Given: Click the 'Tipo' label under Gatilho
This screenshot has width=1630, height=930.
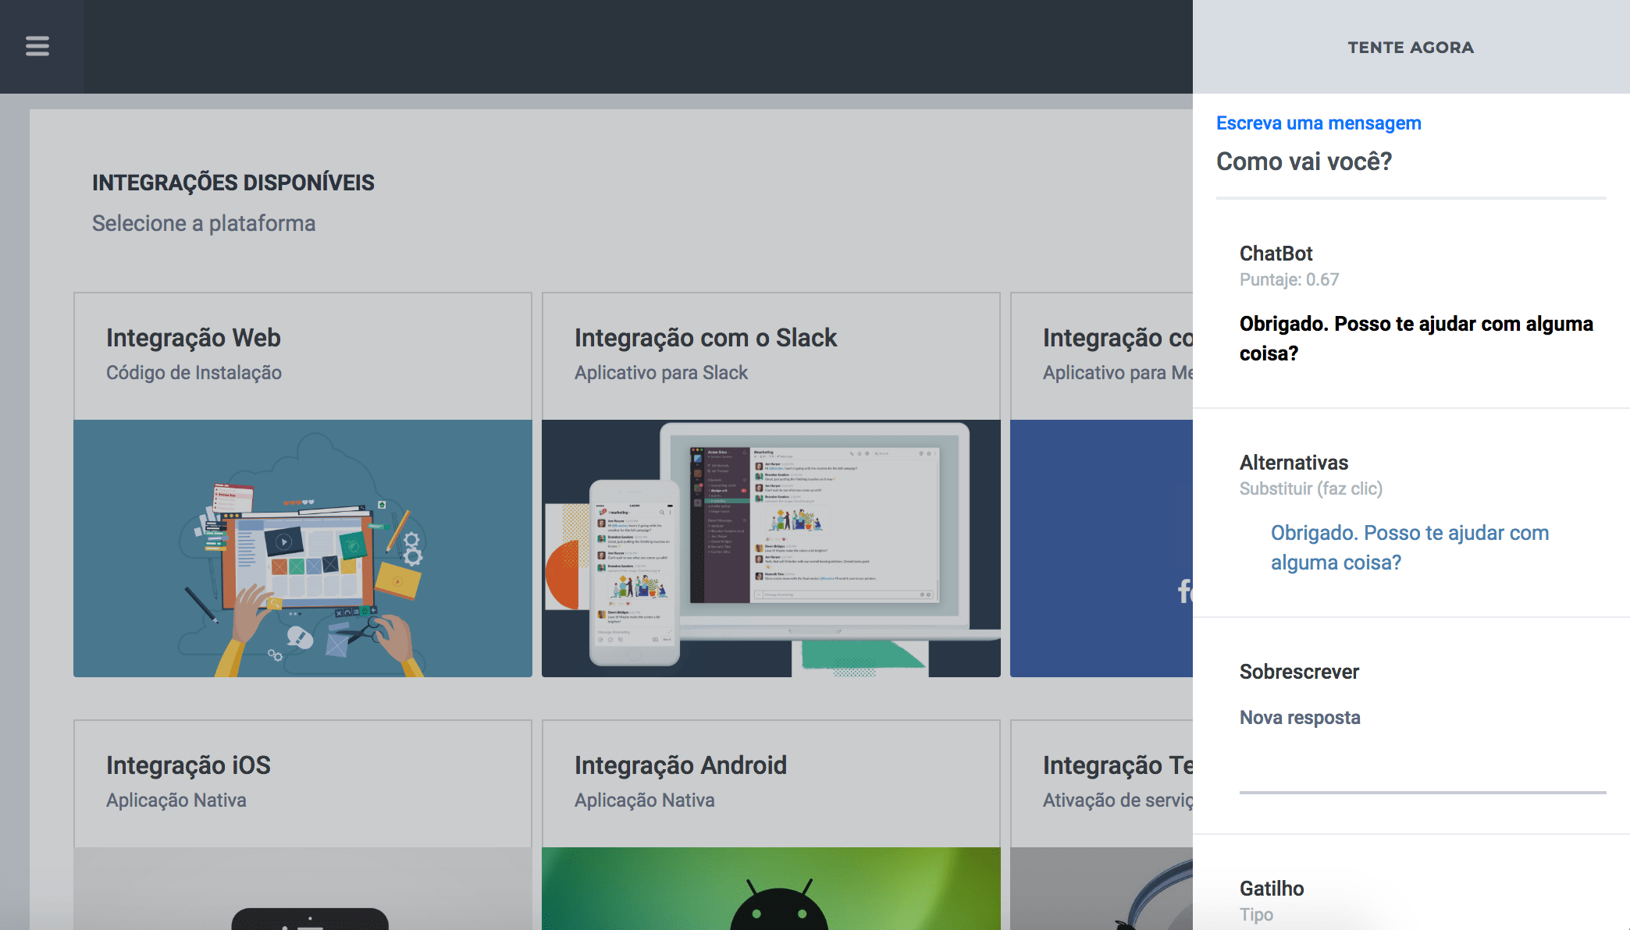Looking at the screenshot, I should click(x=1256, y=914).
